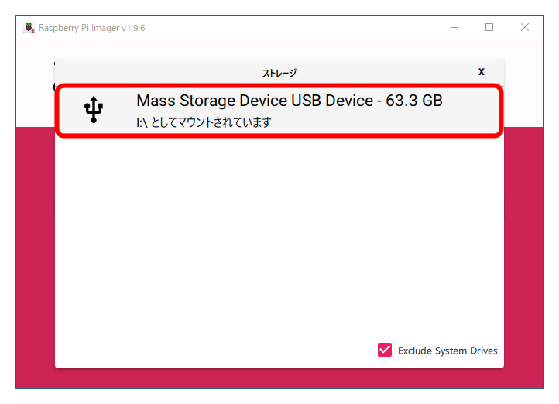Click the USB icon of the storage device
The width and height of the screenshot is (559, 404).
94,110
